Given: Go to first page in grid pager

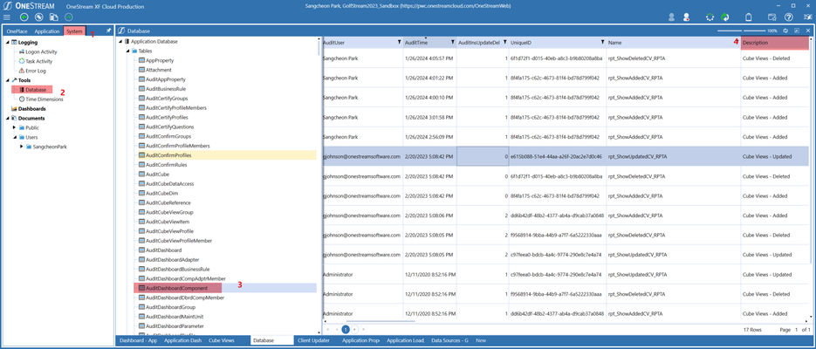Looking at the screenshot, I should 328,329.
